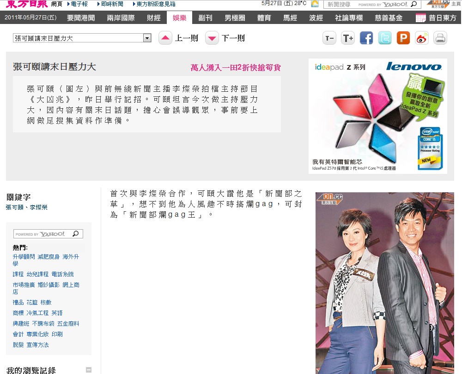The height and width of the screenshot is (374, 462).
Task: Collapse 我的瀏覽記錄 section
Action: click(89, 370)
